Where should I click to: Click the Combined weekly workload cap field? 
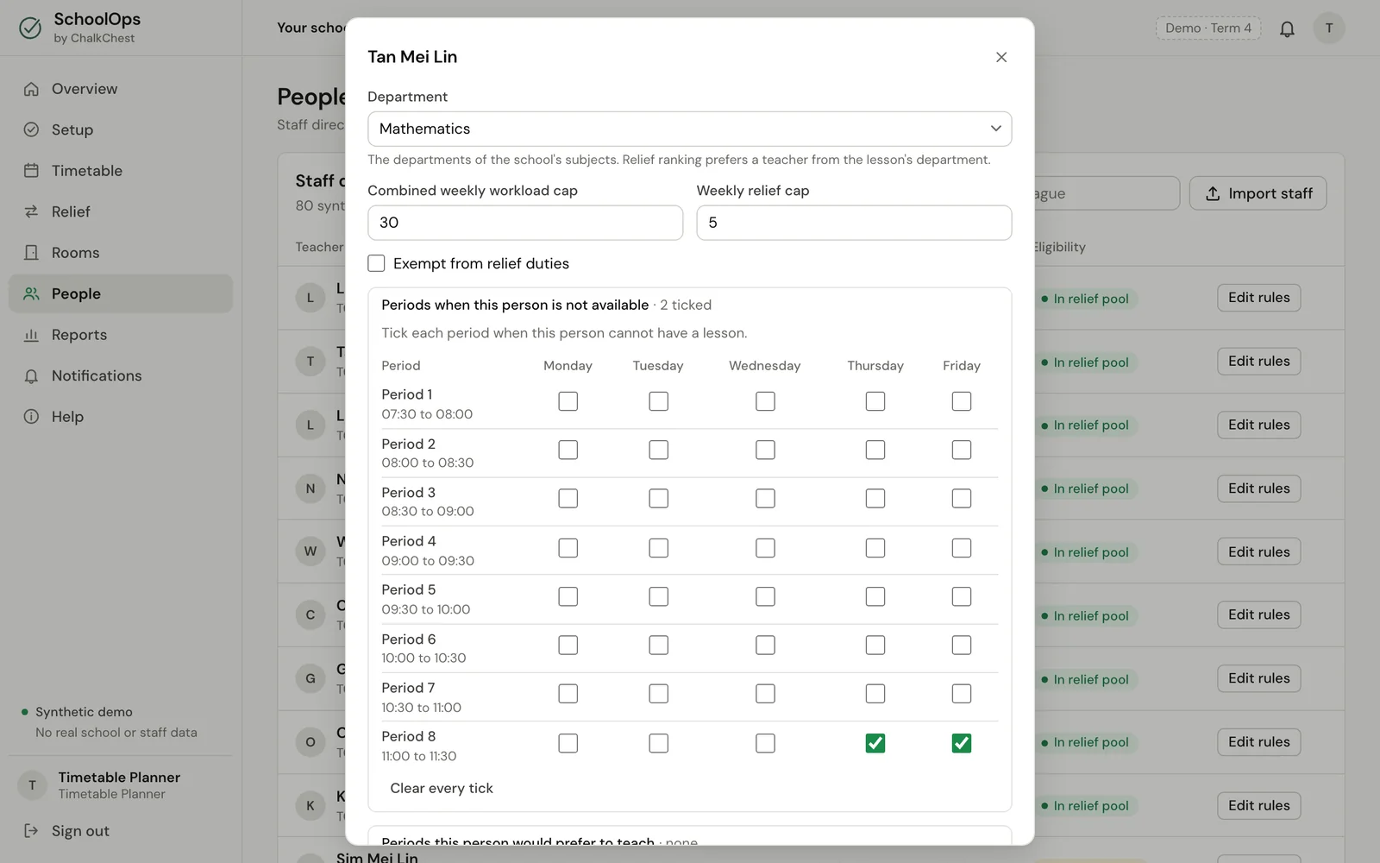coord(525,223)
